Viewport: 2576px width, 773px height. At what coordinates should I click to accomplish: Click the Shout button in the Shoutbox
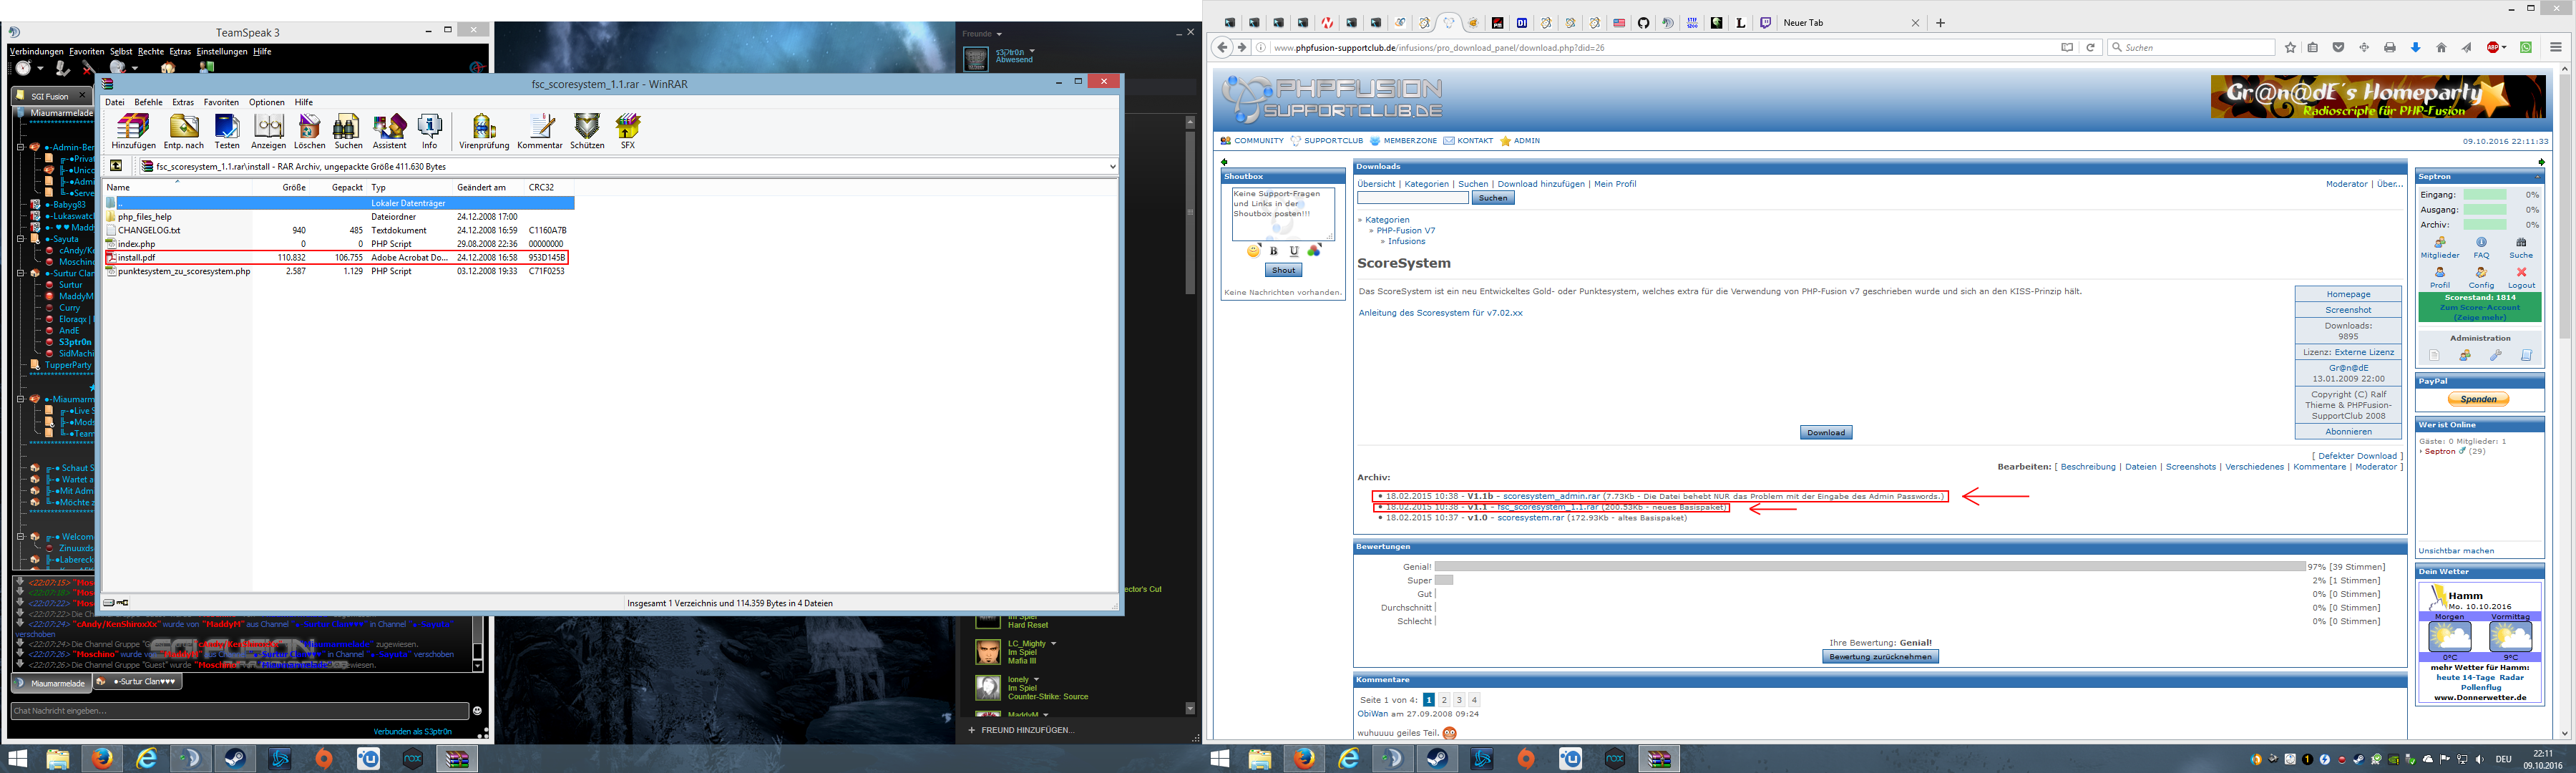click(1283, 270)
